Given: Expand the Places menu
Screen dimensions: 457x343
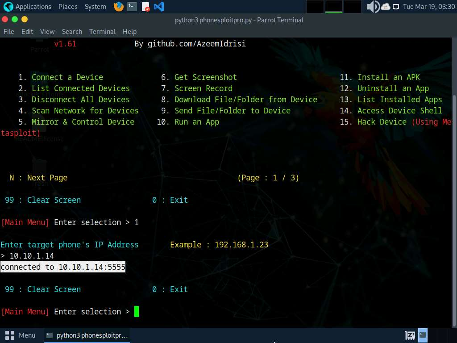Looking at the screenshot, I should [68, 7].
